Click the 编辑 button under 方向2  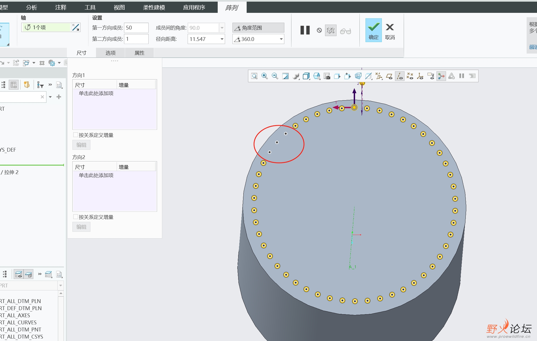click(81, 227)
